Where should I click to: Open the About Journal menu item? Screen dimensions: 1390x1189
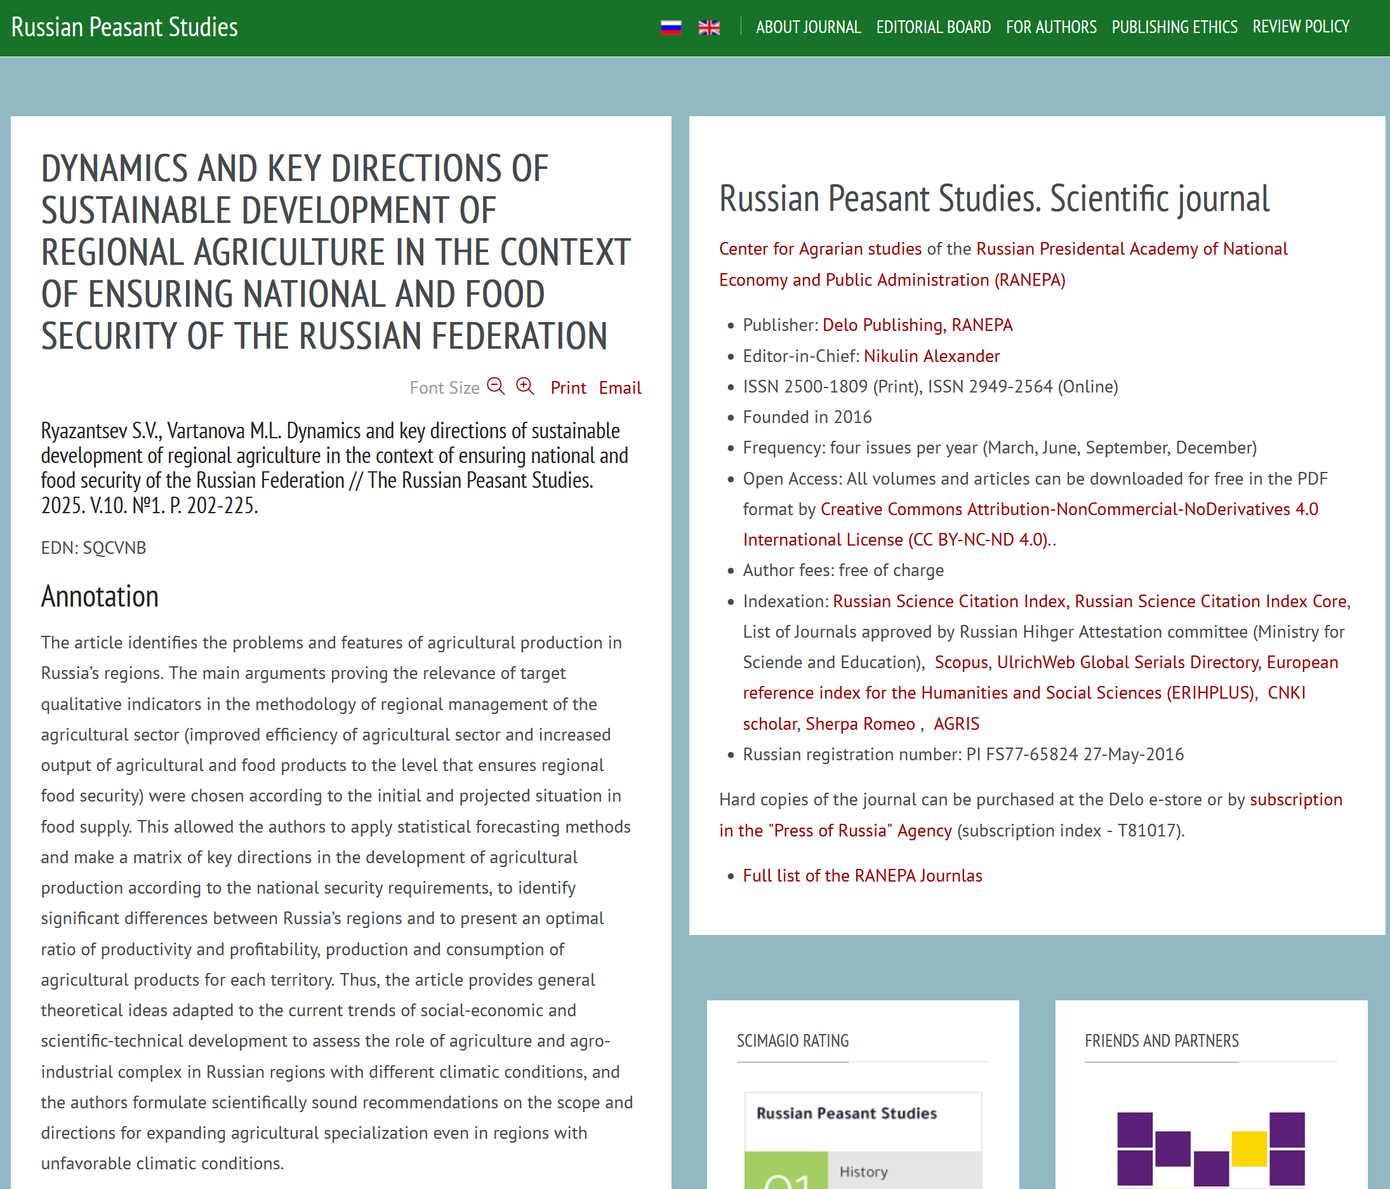pos(808,27)
